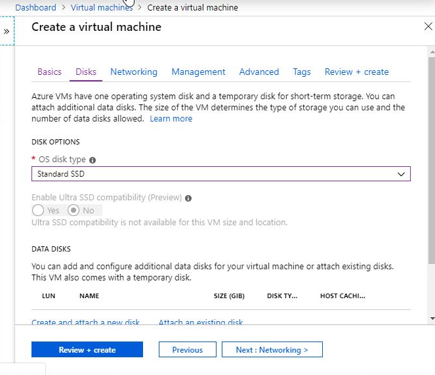Show info for Ultra SSD compatibility
The width and height of the screenshot is (435, 375).
pos(188,198)
